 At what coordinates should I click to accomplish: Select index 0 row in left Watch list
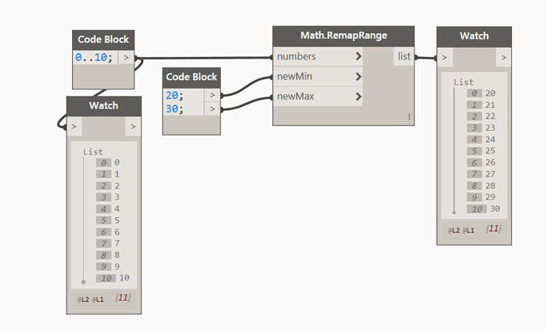tap(108, 162)
